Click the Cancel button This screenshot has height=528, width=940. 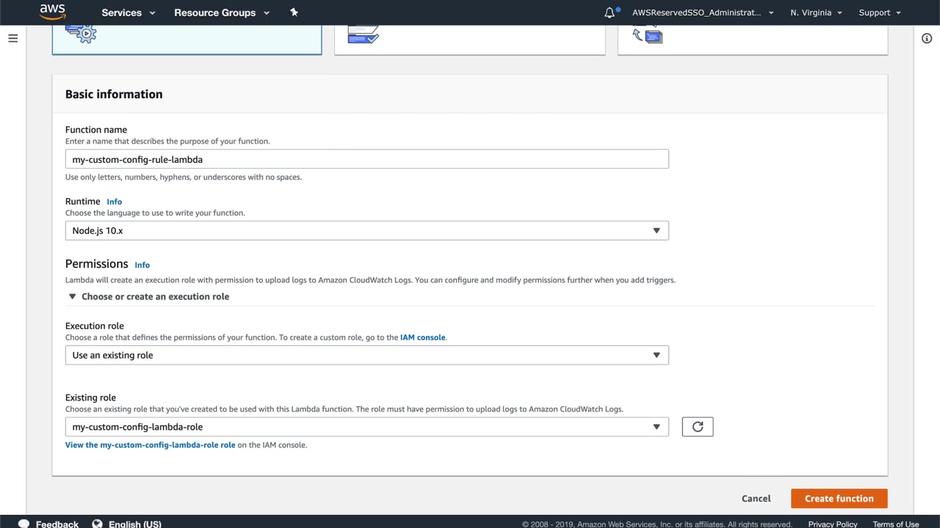click(x=756, y=499)
